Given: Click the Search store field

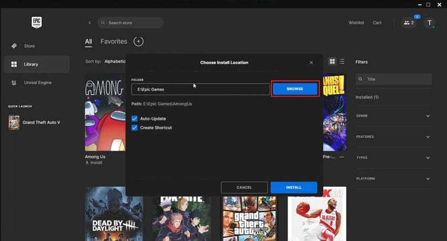Looking at the screenshot, I should [x=130, y=23].
